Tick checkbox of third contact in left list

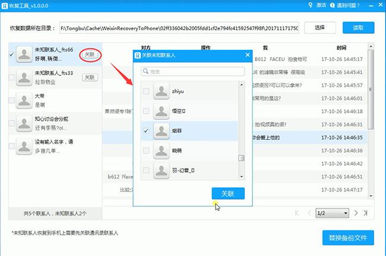click(11, 100)
